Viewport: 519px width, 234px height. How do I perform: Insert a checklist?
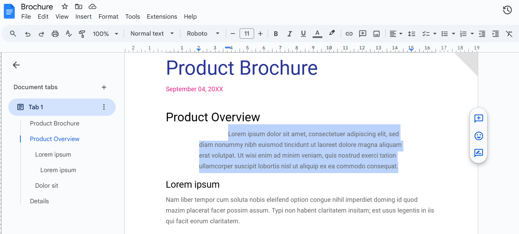pos(426,34)
